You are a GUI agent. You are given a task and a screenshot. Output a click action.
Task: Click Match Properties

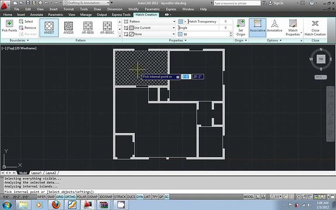click(293, 28)
